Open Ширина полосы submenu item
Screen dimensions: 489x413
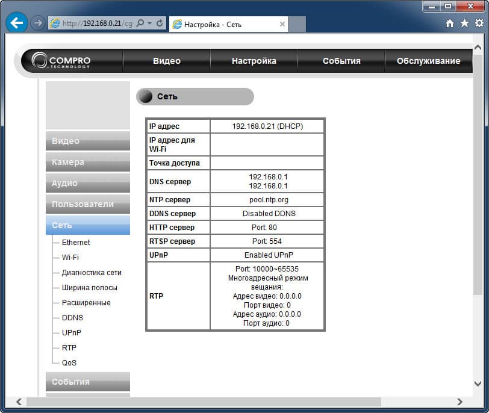pyautogui.click(x=90, y=287)
